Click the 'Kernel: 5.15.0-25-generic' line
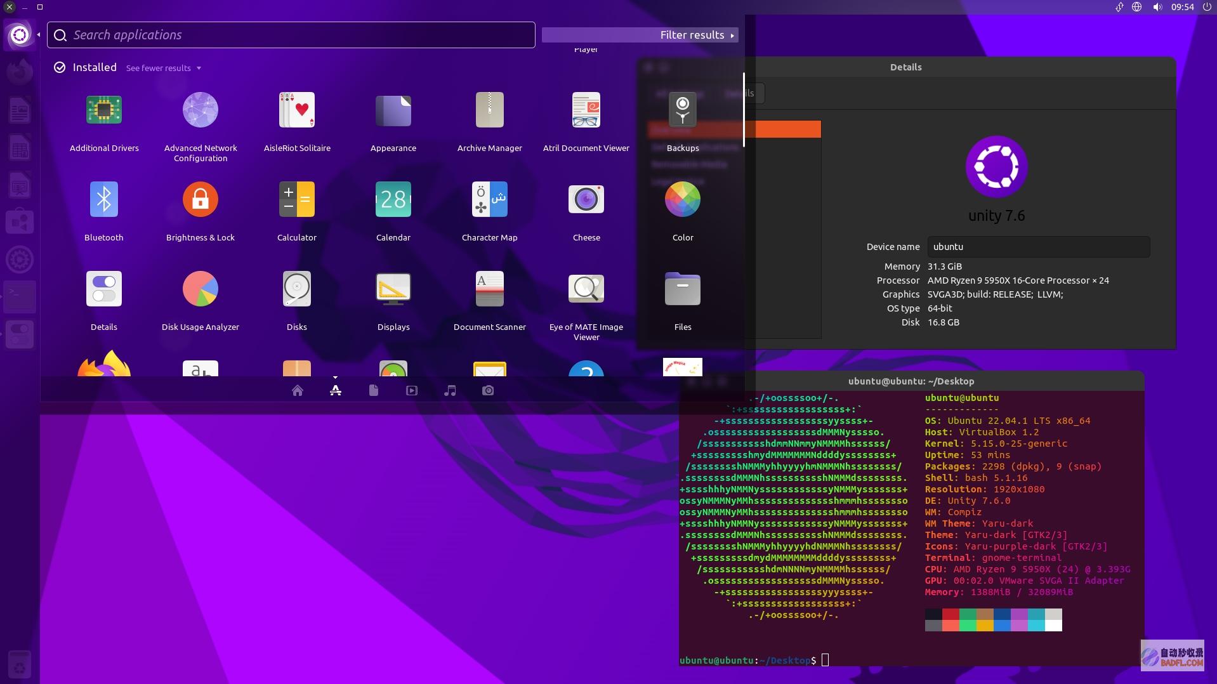The image size is (1217, 684). 996,444
